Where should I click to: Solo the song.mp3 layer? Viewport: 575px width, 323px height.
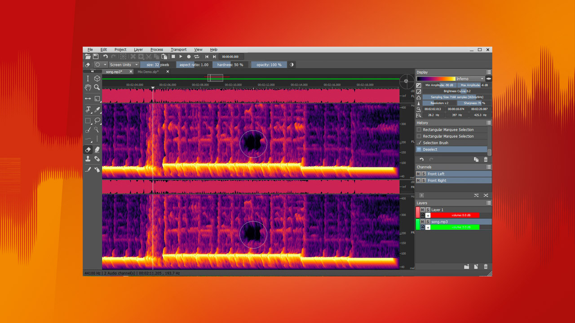[x=428, y=221]
